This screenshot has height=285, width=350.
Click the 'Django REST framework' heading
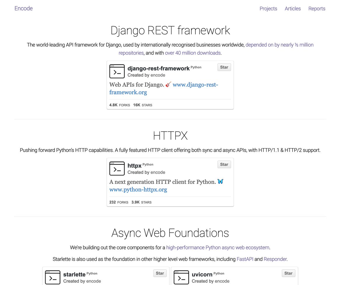coord(170,31)
